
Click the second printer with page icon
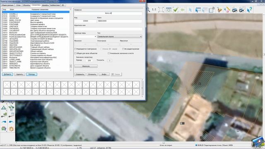[242, 10]
